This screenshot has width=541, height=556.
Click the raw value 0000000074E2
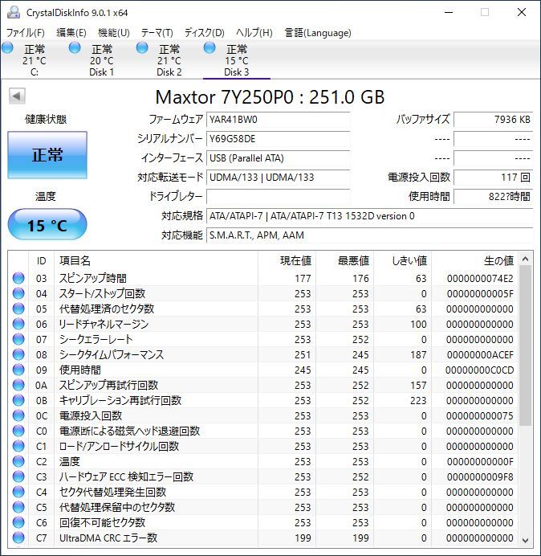click(480, 278)
